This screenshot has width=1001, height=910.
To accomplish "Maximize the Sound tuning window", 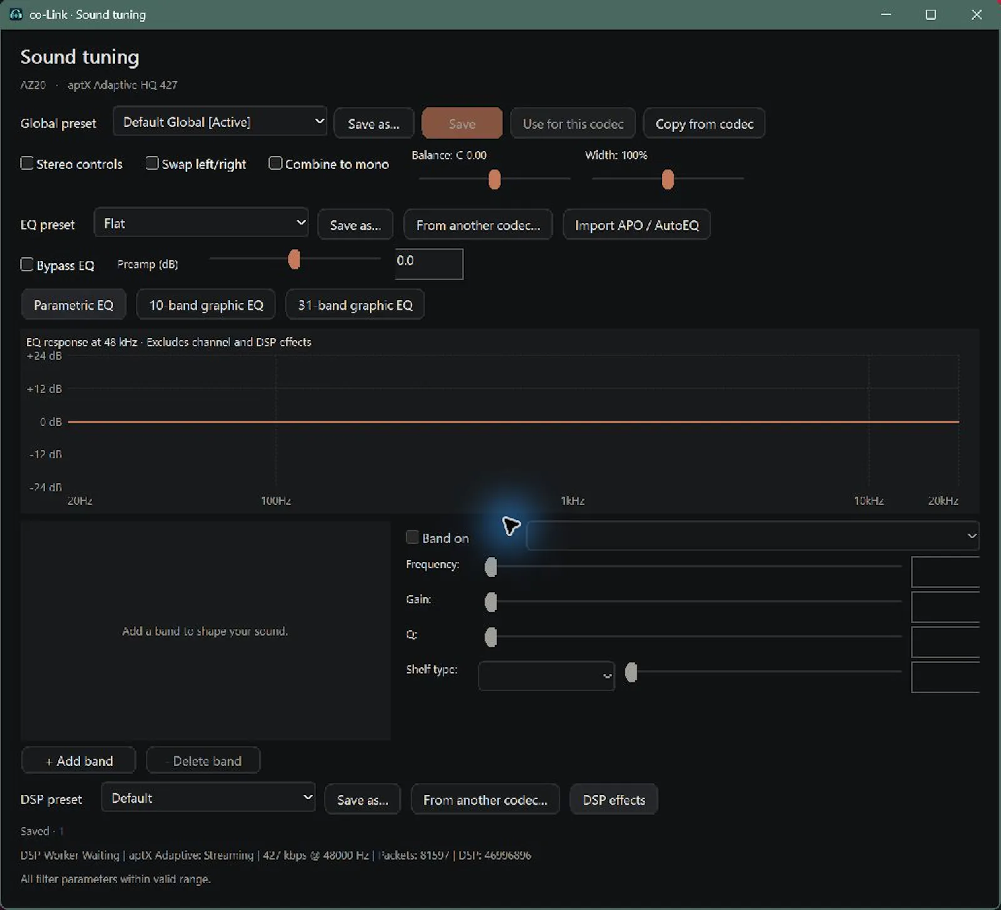I will coord(931,14).
